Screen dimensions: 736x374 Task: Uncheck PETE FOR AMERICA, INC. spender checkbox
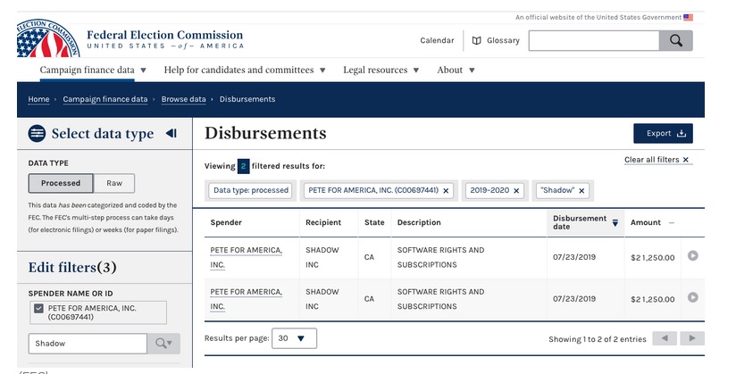(x=39, y=308)
